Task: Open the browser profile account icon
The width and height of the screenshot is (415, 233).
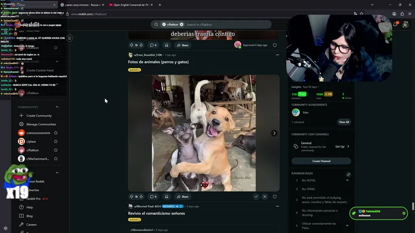Action: (x=395, y=14)
